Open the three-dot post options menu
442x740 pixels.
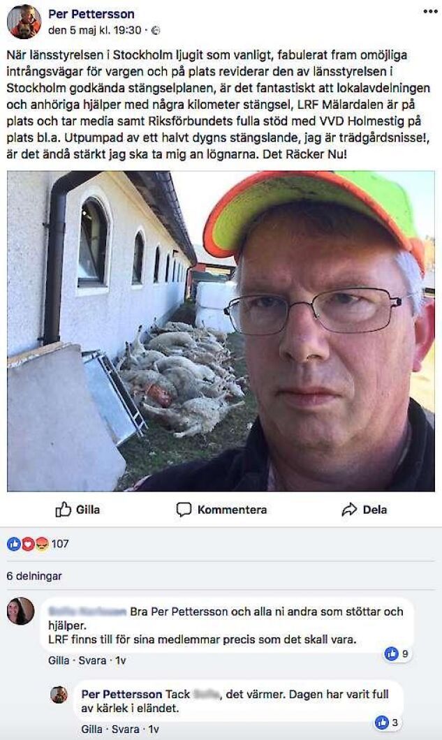pyautogui.click(x=430, y=11)
